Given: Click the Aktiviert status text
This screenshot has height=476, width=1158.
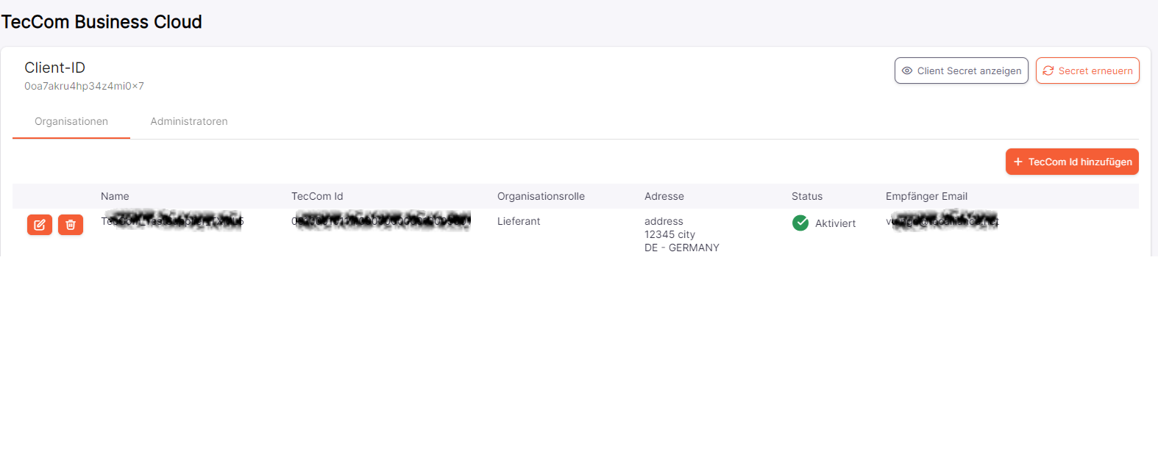Looking at the screenshot, I should pyautogui.click(x=835, y=223).
